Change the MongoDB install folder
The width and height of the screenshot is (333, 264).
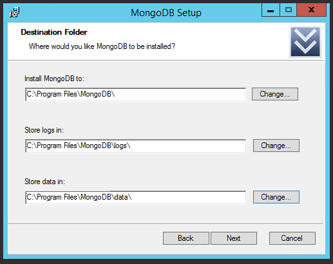[275, 94]
